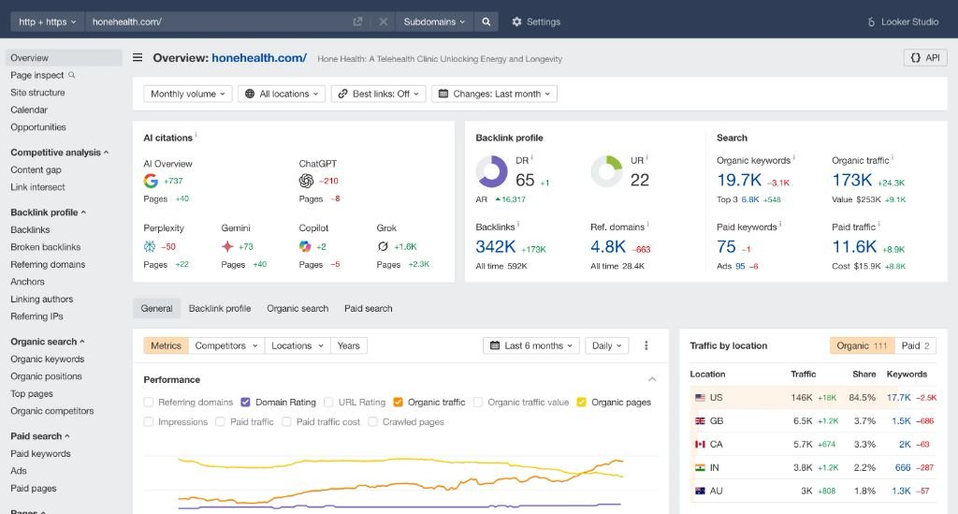
Task: Open the three-dot chart options menu
Action: pyautogui.click(x=646, y=345)
